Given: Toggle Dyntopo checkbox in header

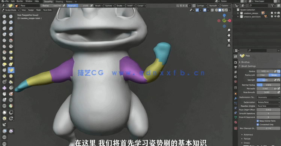Looking at the screenshot, I should click(x=194, y=6).
